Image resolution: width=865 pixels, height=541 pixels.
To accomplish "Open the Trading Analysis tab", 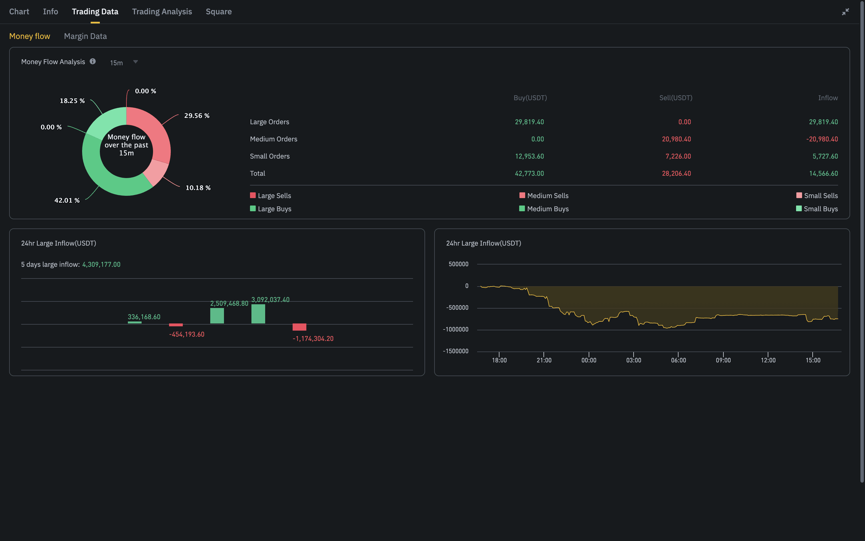I will (162, 11).
